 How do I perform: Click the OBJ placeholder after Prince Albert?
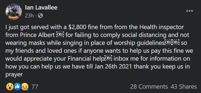(x=60, y=35)
